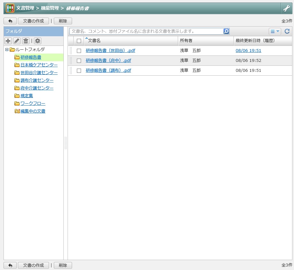Click the delete folder trash icon
This screenshot has height=270, width=294.
[26, 41]
